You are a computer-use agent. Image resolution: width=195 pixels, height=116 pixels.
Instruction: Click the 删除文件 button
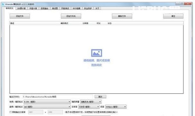pyautogui.click(x=122, y=16)
